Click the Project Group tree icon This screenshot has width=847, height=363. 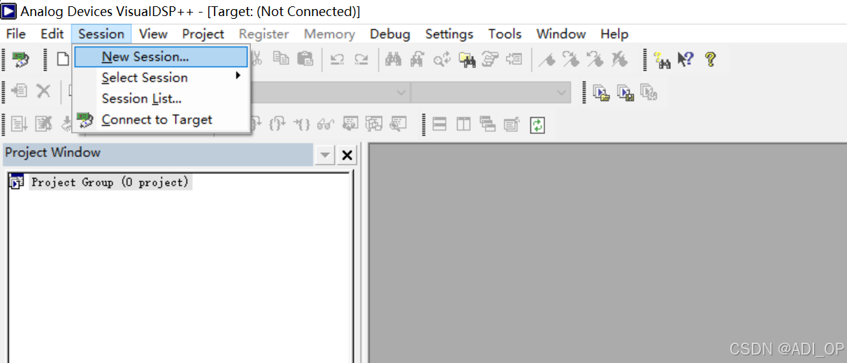pos(17,182)
